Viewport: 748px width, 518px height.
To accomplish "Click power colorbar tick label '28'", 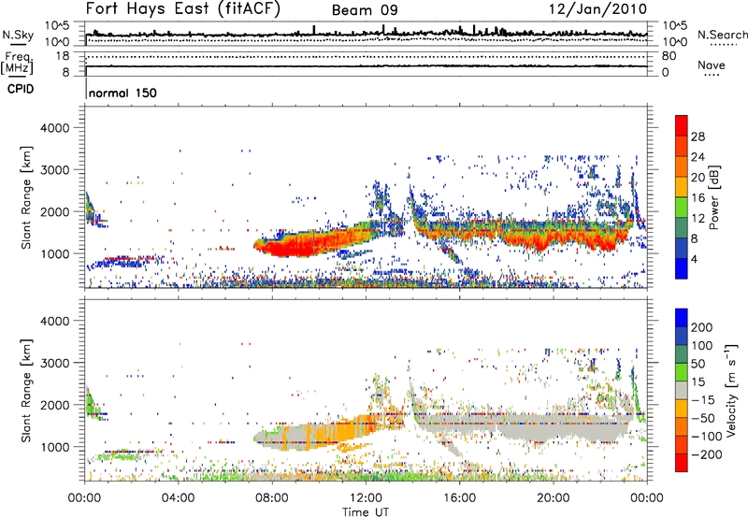I will (698, 137).
